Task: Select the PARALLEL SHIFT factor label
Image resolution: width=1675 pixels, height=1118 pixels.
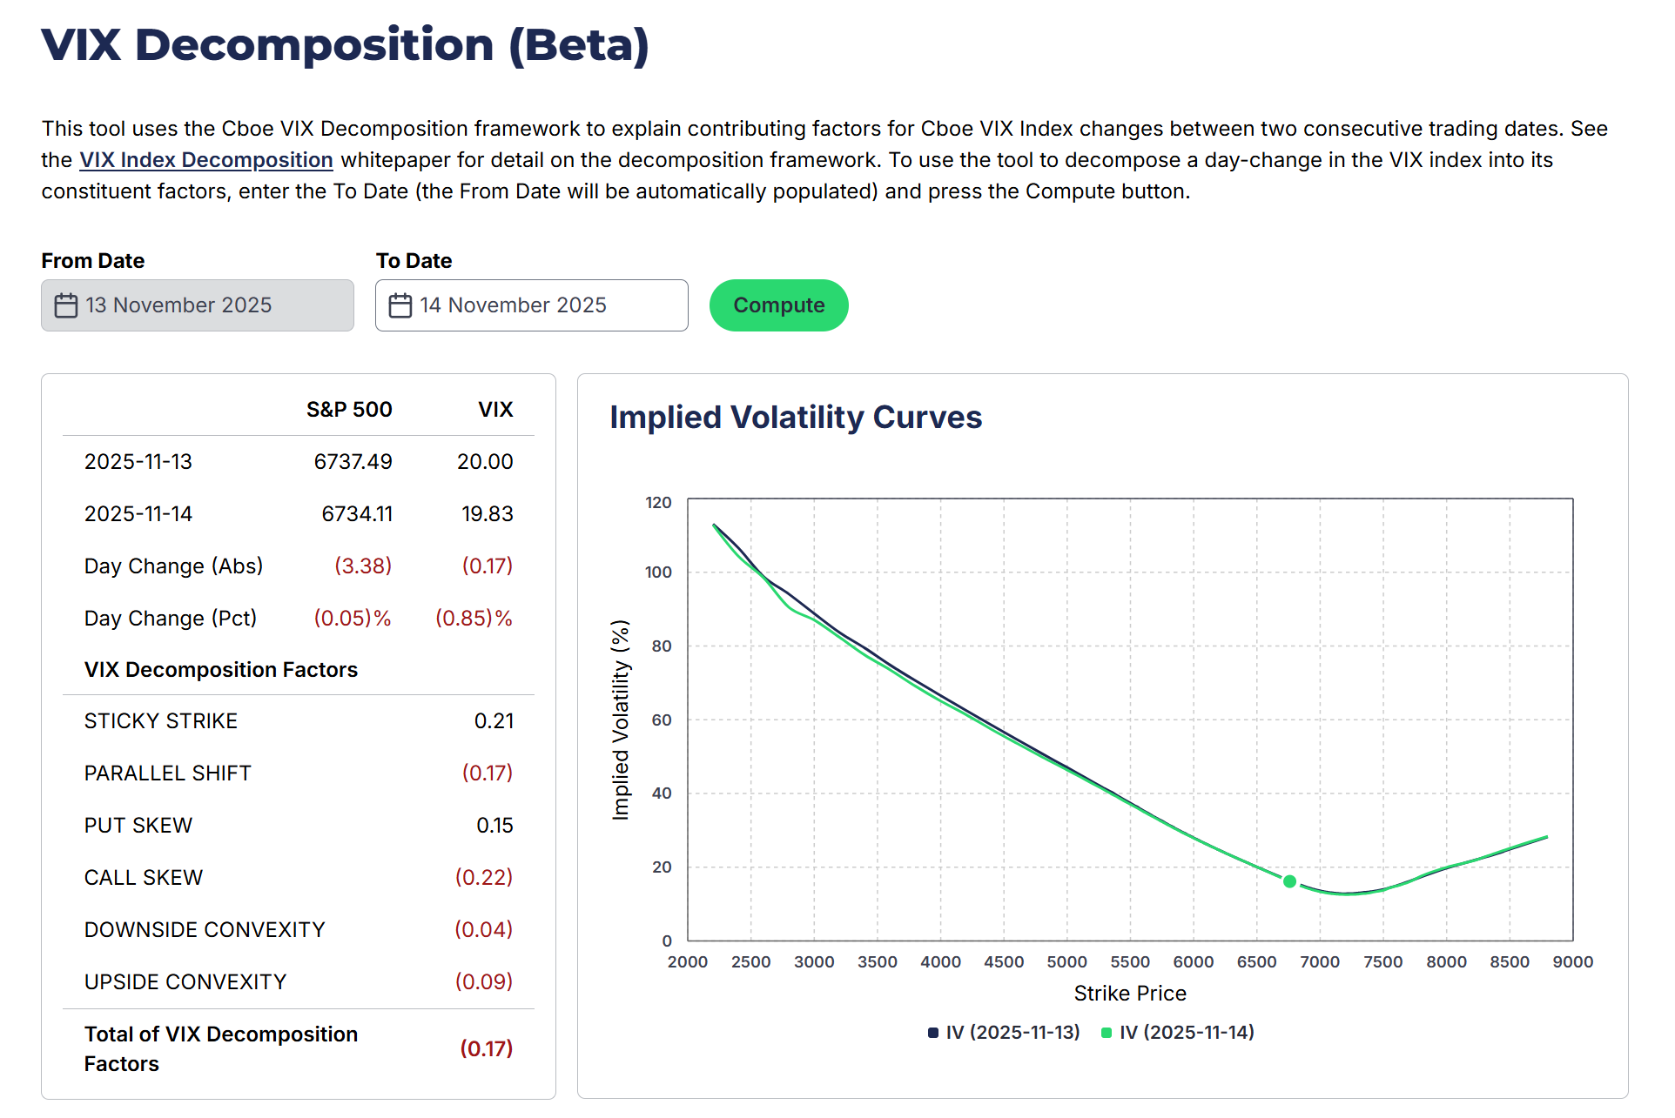Action: click(168, 773)
